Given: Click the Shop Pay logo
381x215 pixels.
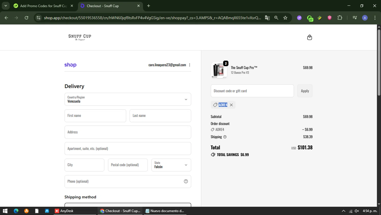Looking at the screenshot, I should (70, 65).
